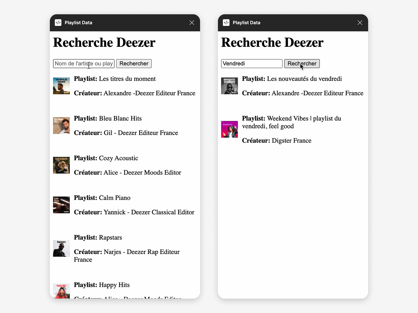Select the text Les nouveautés du vendredi
Screen dimensions: 418x313
coord(304,79)
